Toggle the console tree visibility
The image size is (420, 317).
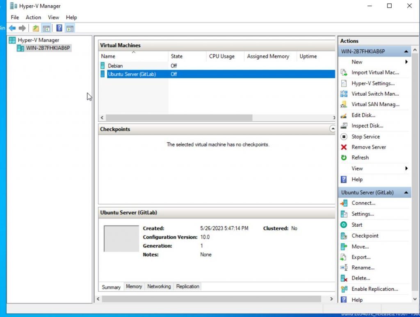pos(46,28)
